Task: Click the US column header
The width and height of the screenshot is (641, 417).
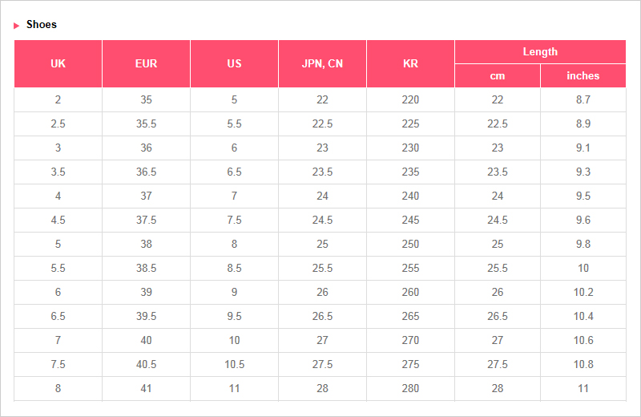Action: point(234,63)
